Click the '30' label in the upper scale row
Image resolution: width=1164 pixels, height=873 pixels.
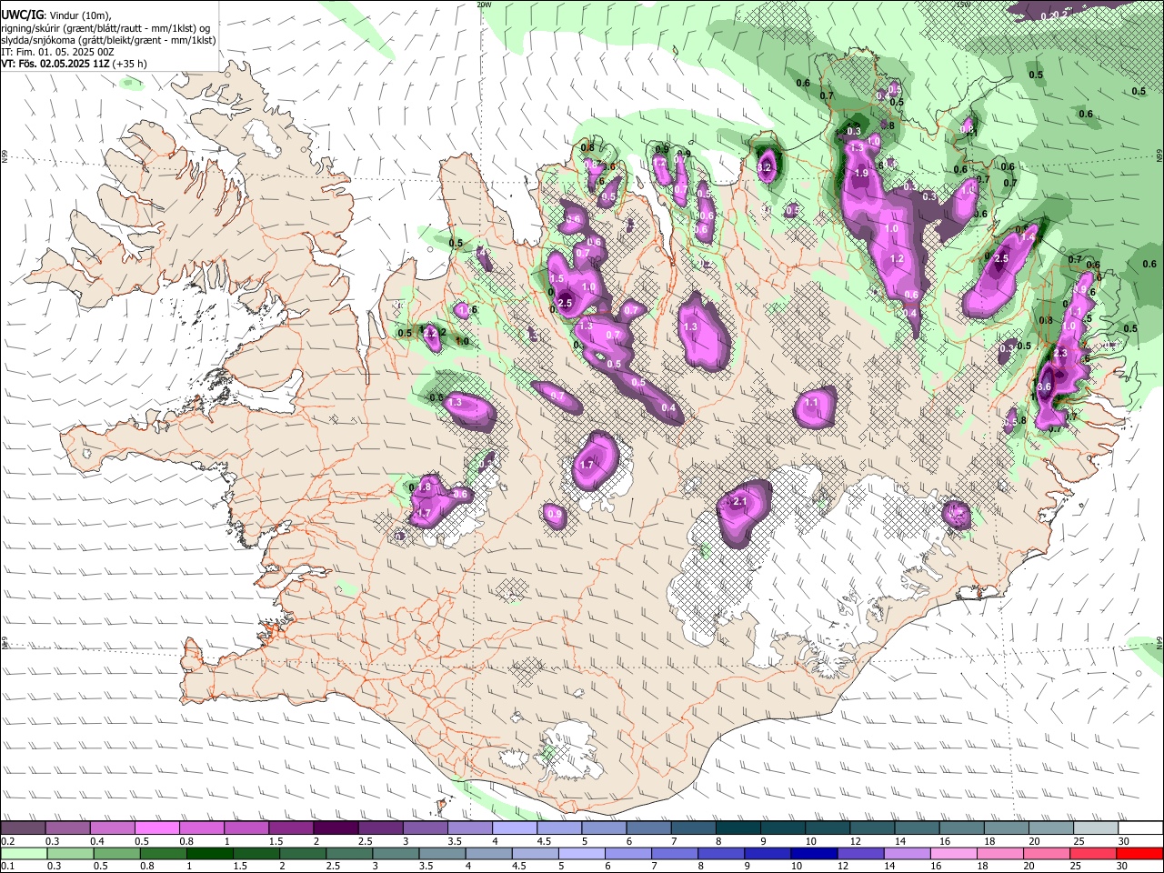pos(1123,841)
